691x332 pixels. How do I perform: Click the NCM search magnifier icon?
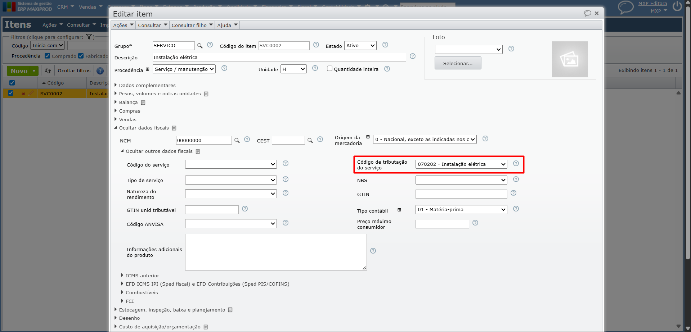tap(237, 140)
